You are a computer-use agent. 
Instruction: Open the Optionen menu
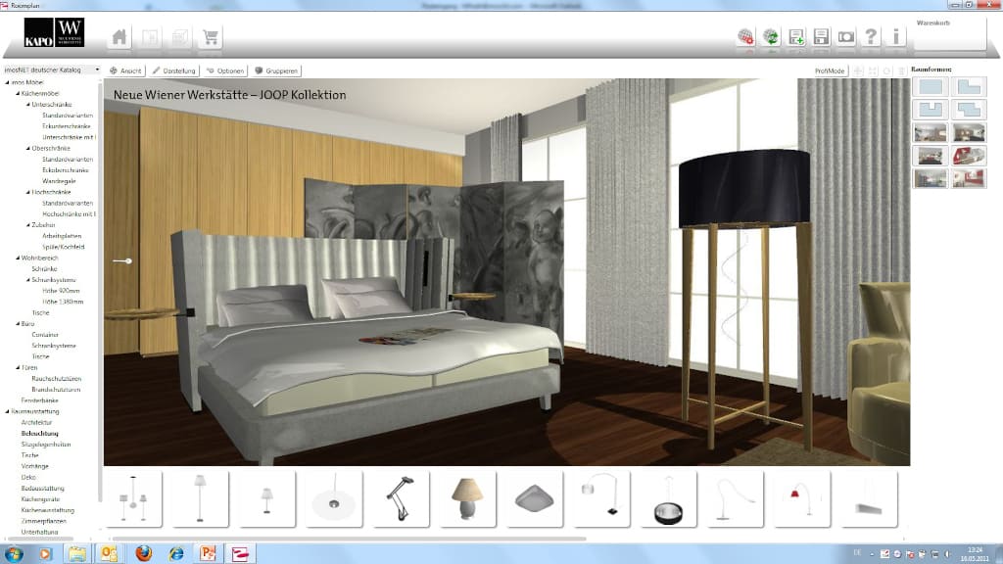pos(224,70)
